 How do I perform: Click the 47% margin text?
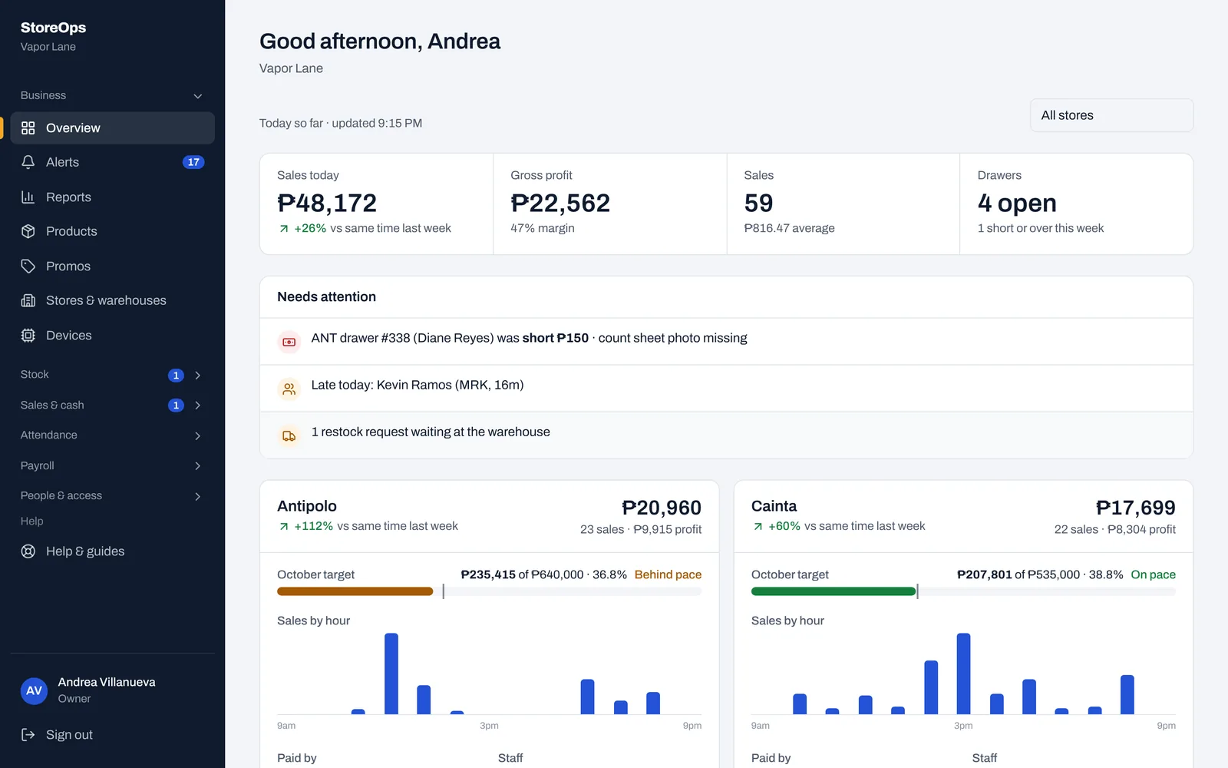(x=543, y=228)
